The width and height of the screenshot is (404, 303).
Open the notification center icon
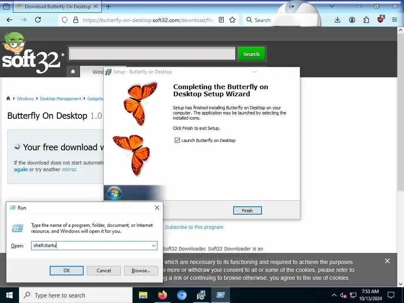(391, 295)
